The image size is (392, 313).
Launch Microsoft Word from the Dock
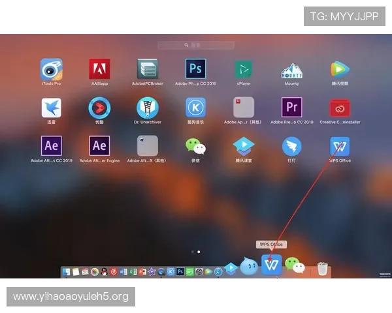pyautogui.click(x=123, y=271)
